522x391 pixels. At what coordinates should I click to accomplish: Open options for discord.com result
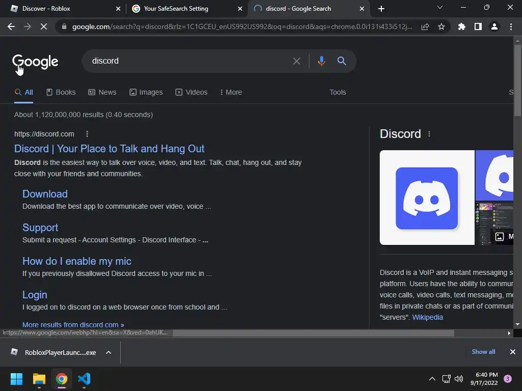[x=87, y=134]
